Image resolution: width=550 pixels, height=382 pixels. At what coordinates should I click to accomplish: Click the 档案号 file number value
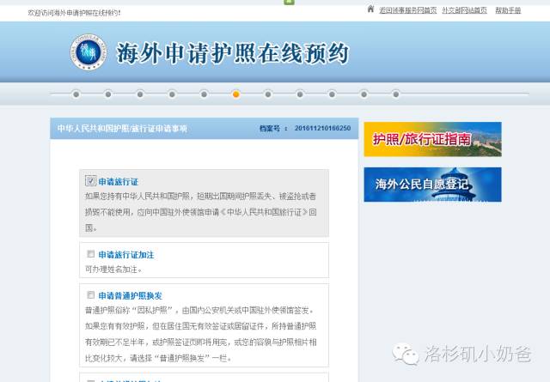click(323, 128)
